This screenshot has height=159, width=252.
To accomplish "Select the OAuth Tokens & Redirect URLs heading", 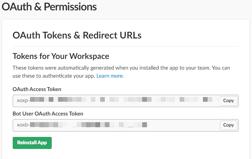I will pyautogui.click(x=77, y=35).
